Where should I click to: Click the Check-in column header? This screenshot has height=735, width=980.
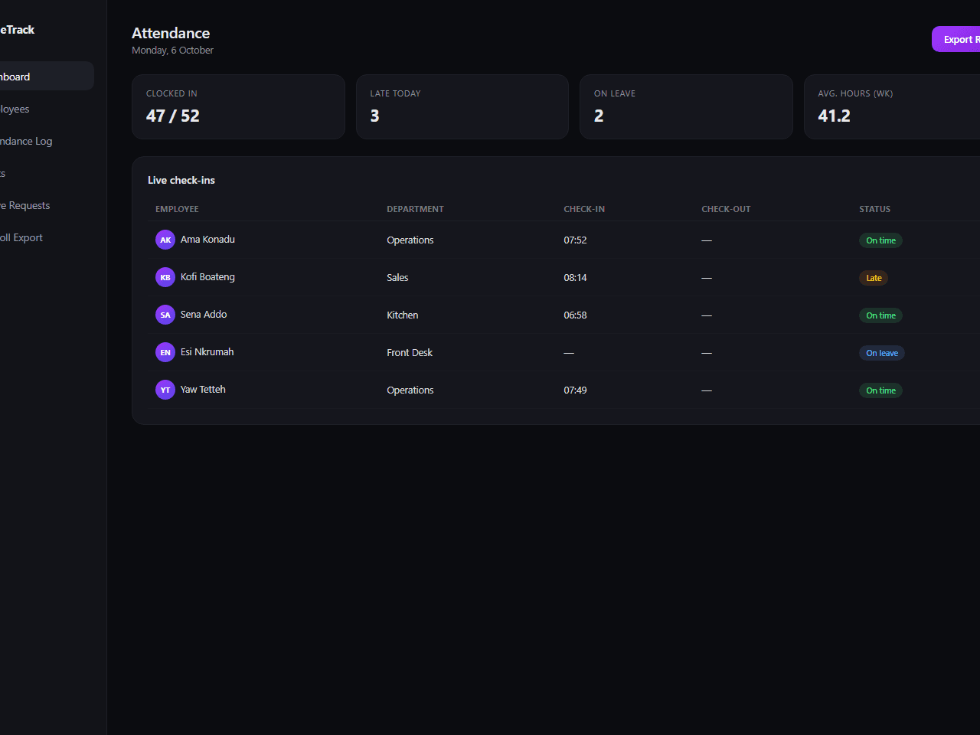[x=584, y=209]
